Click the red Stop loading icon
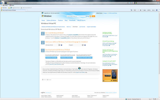Image resolution: width=160 pixels, height=100 pixels. [x=133, y=3]
